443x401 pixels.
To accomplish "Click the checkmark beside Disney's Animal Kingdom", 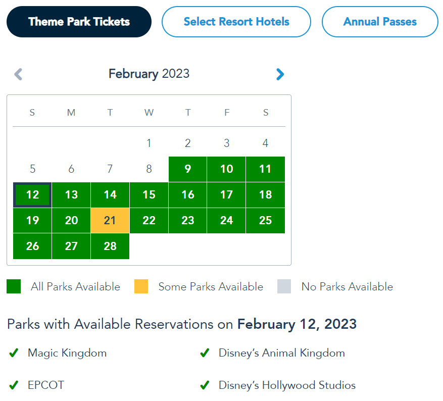I will coord(205,353).
